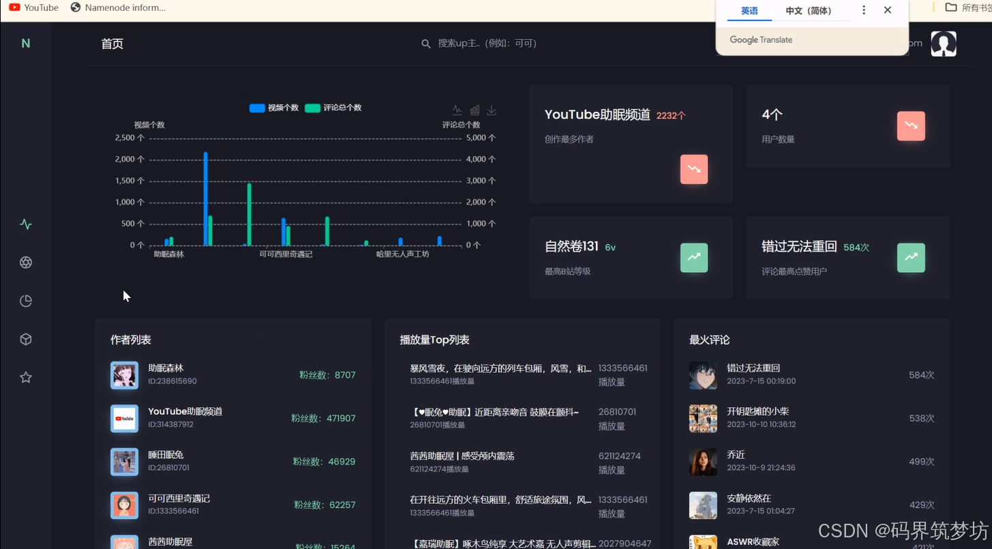
Task: Open the camera aperture icon in sidebar
Action: click(26, 263)
